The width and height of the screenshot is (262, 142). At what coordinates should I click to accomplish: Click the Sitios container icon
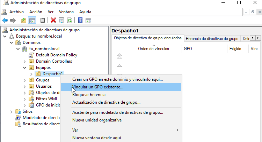pos(18,111)
